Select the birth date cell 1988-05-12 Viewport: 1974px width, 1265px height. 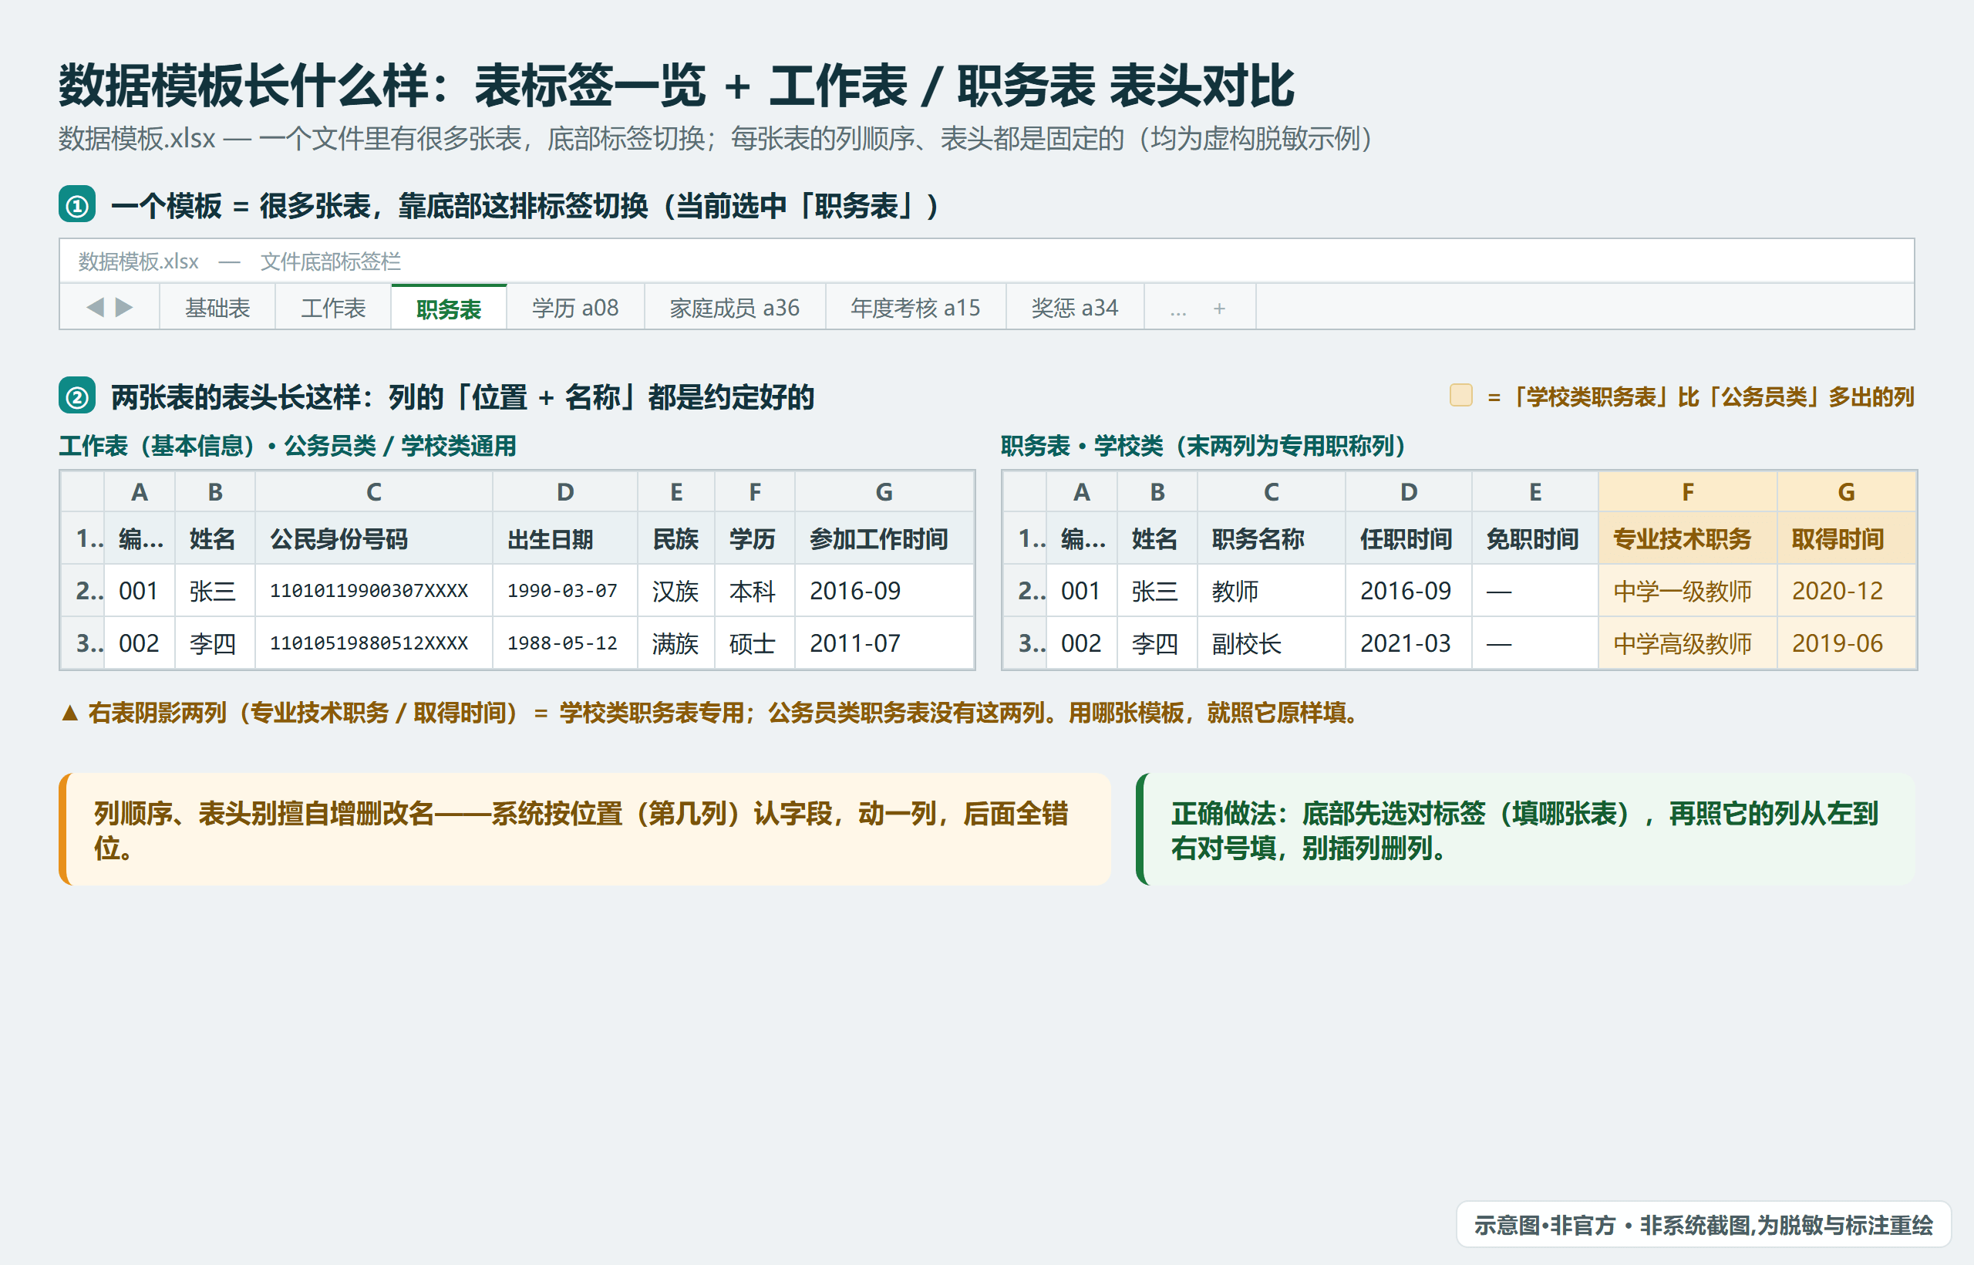[x=565, y=643]
